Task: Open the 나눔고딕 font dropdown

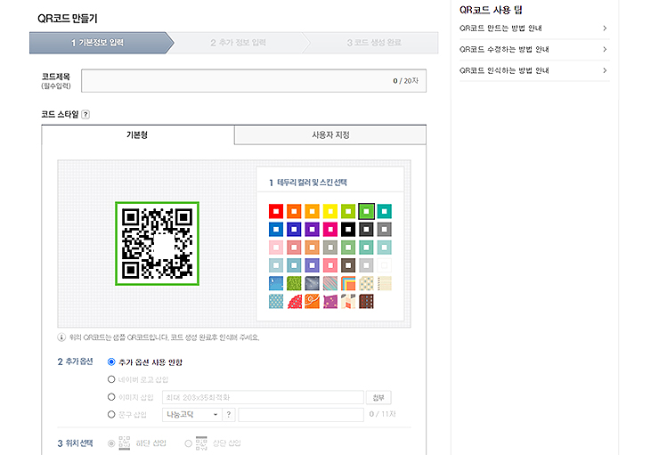Action: [x=191, y=415]
